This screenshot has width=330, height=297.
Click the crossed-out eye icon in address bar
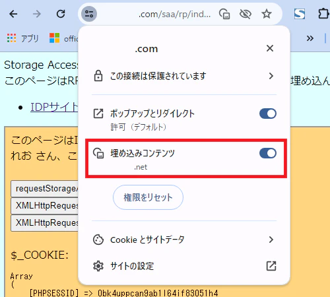(246, 14)
